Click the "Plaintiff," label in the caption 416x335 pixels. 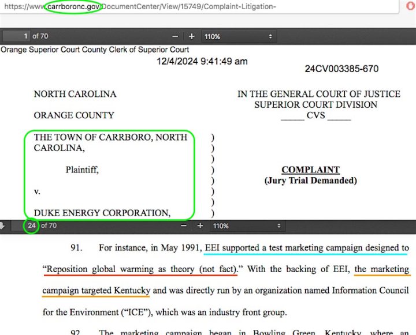tap(81, 170)
